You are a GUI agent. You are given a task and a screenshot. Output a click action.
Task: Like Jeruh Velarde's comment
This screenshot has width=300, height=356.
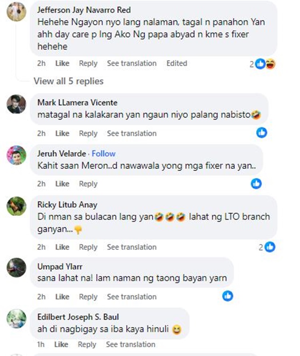(x=62, y=184)
